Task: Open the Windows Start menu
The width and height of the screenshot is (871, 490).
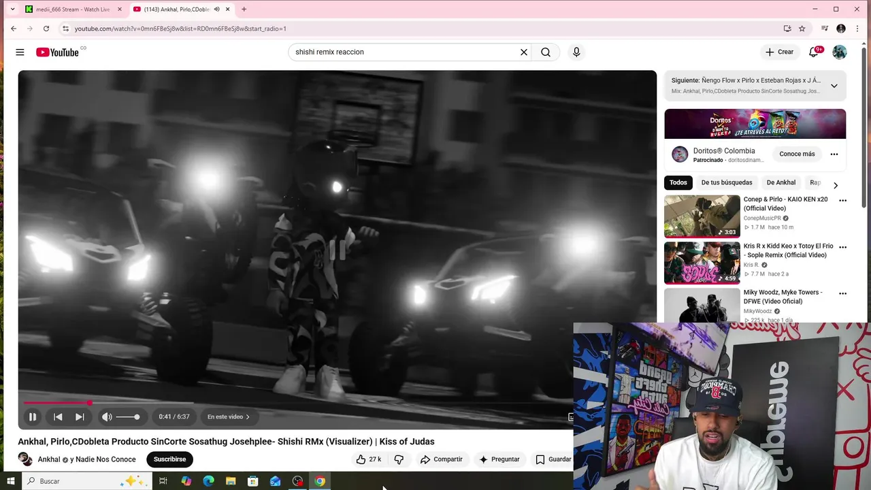Action: pos(11,481)
